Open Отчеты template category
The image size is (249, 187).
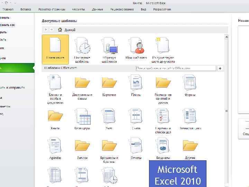(136, 149)
